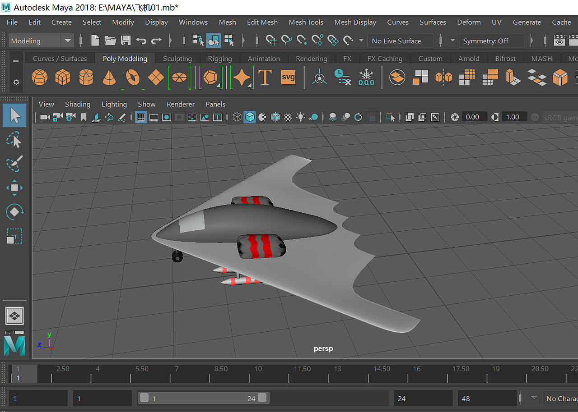Click frame 16 on the time slider

pos(417,373)
